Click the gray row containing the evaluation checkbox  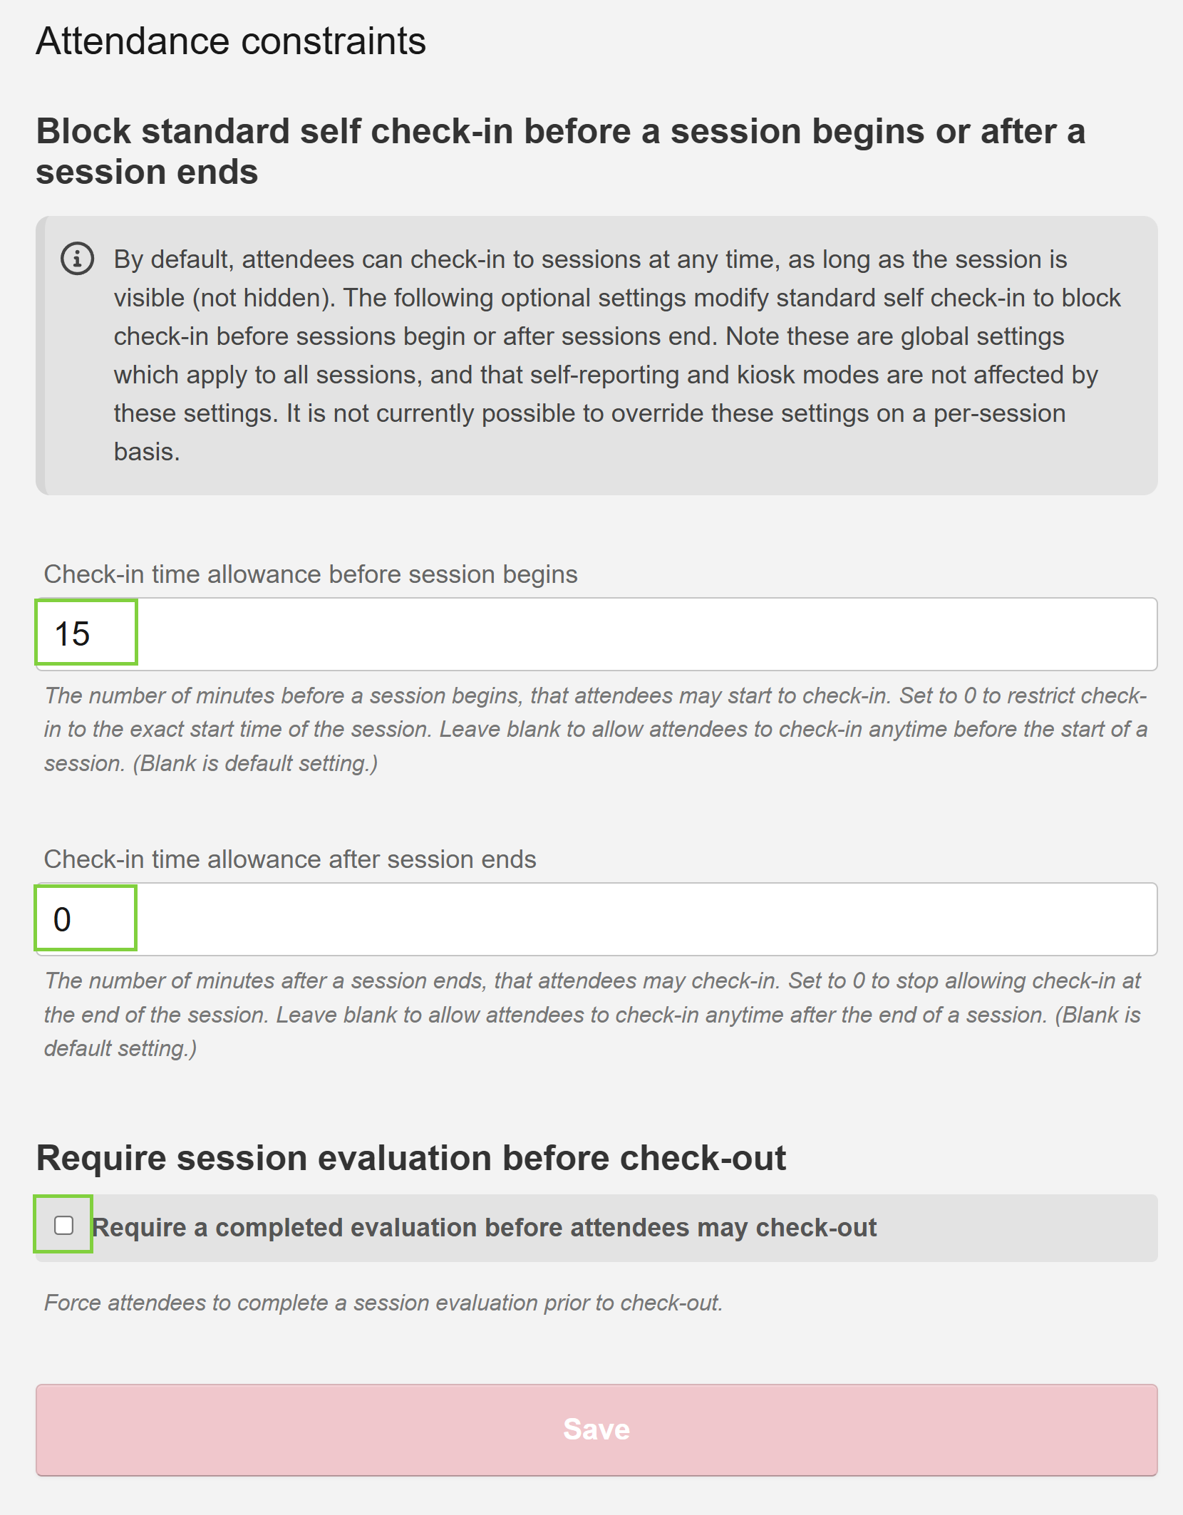pyautogui.click(x=596, y=1228)
